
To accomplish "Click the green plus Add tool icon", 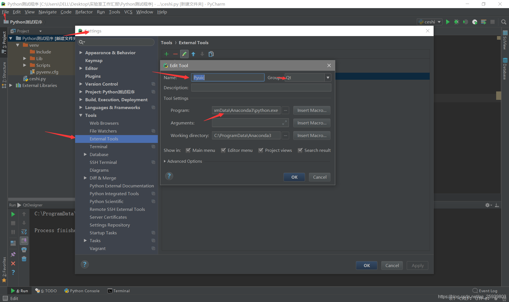I will click(x=167, y=54).
